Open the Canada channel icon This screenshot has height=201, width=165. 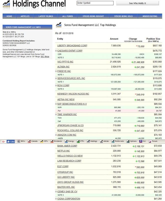[x=29, y=141]
